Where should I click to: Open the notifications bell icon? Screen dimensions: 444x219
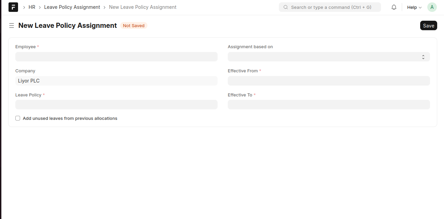click(394, 7)
